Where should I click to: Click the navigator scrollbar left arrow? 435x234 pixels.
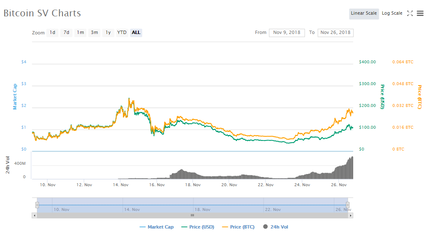pos(34,216)
